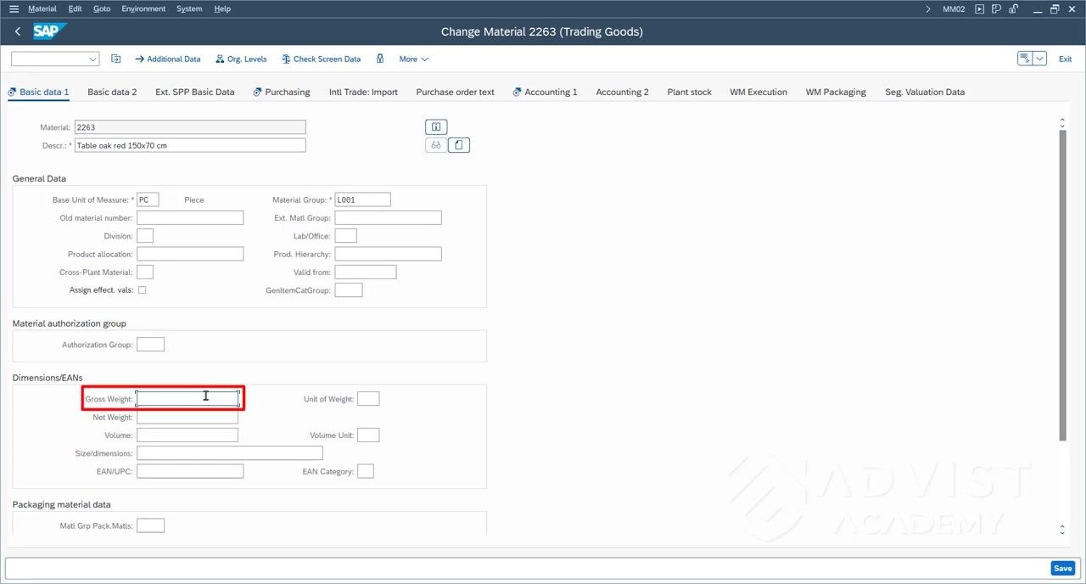The image size is (1086, 584).
Task: Click the Valid from field
Action: click(366, 272)
